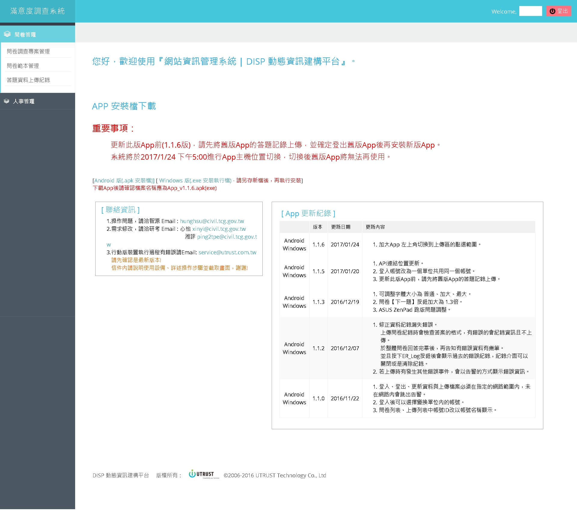Collapse the 問卷管理 sidebar section
This screenshot has height=517, width=577.
point(38,34)
